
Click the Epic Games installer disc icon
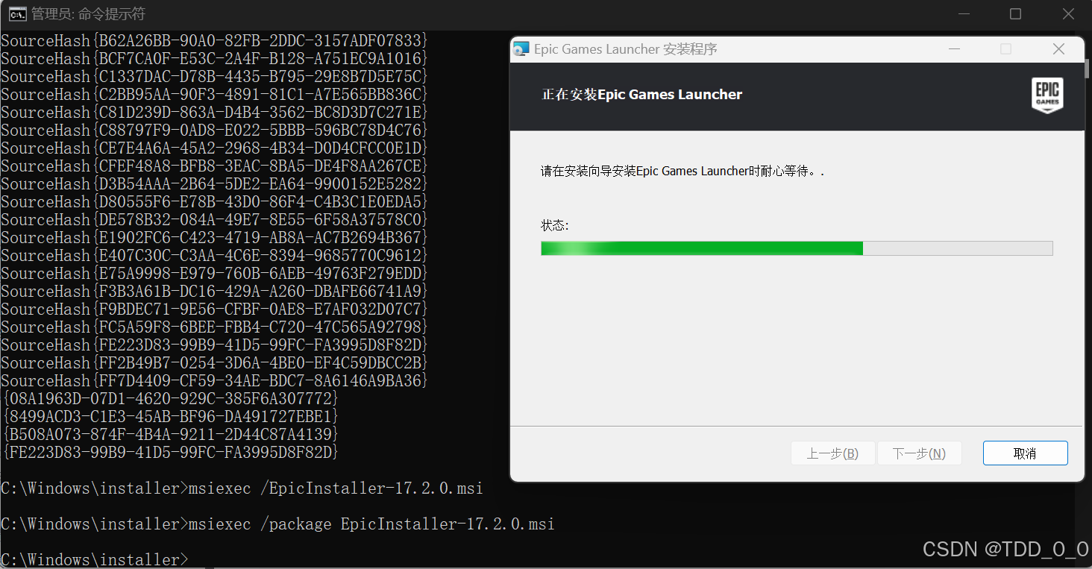point(521,49)
